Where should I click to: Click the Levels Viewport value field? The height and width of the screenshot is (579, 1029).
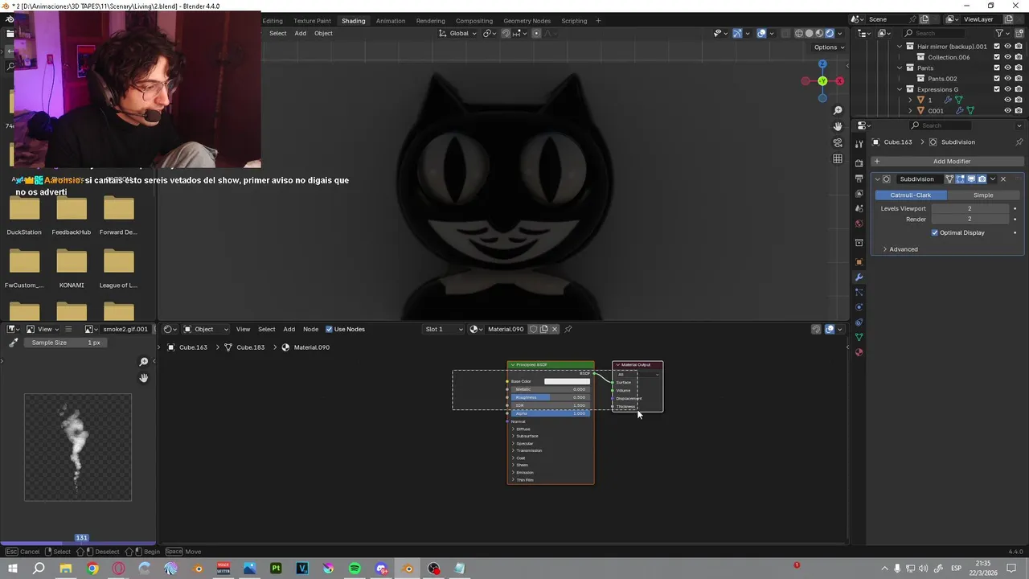pyautogui.click(x=970, y=208)
